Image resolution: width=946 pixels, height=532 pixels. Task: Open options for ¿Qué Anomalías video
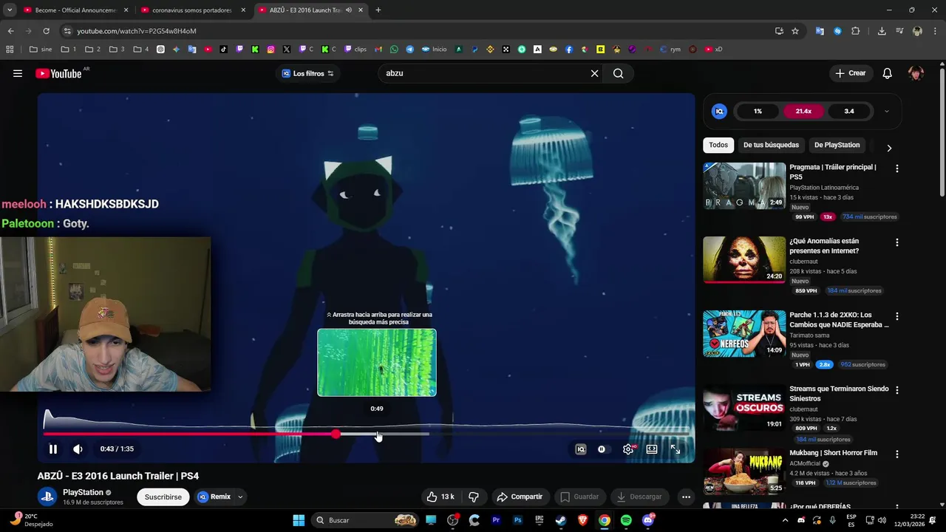(x=897, y=242)
